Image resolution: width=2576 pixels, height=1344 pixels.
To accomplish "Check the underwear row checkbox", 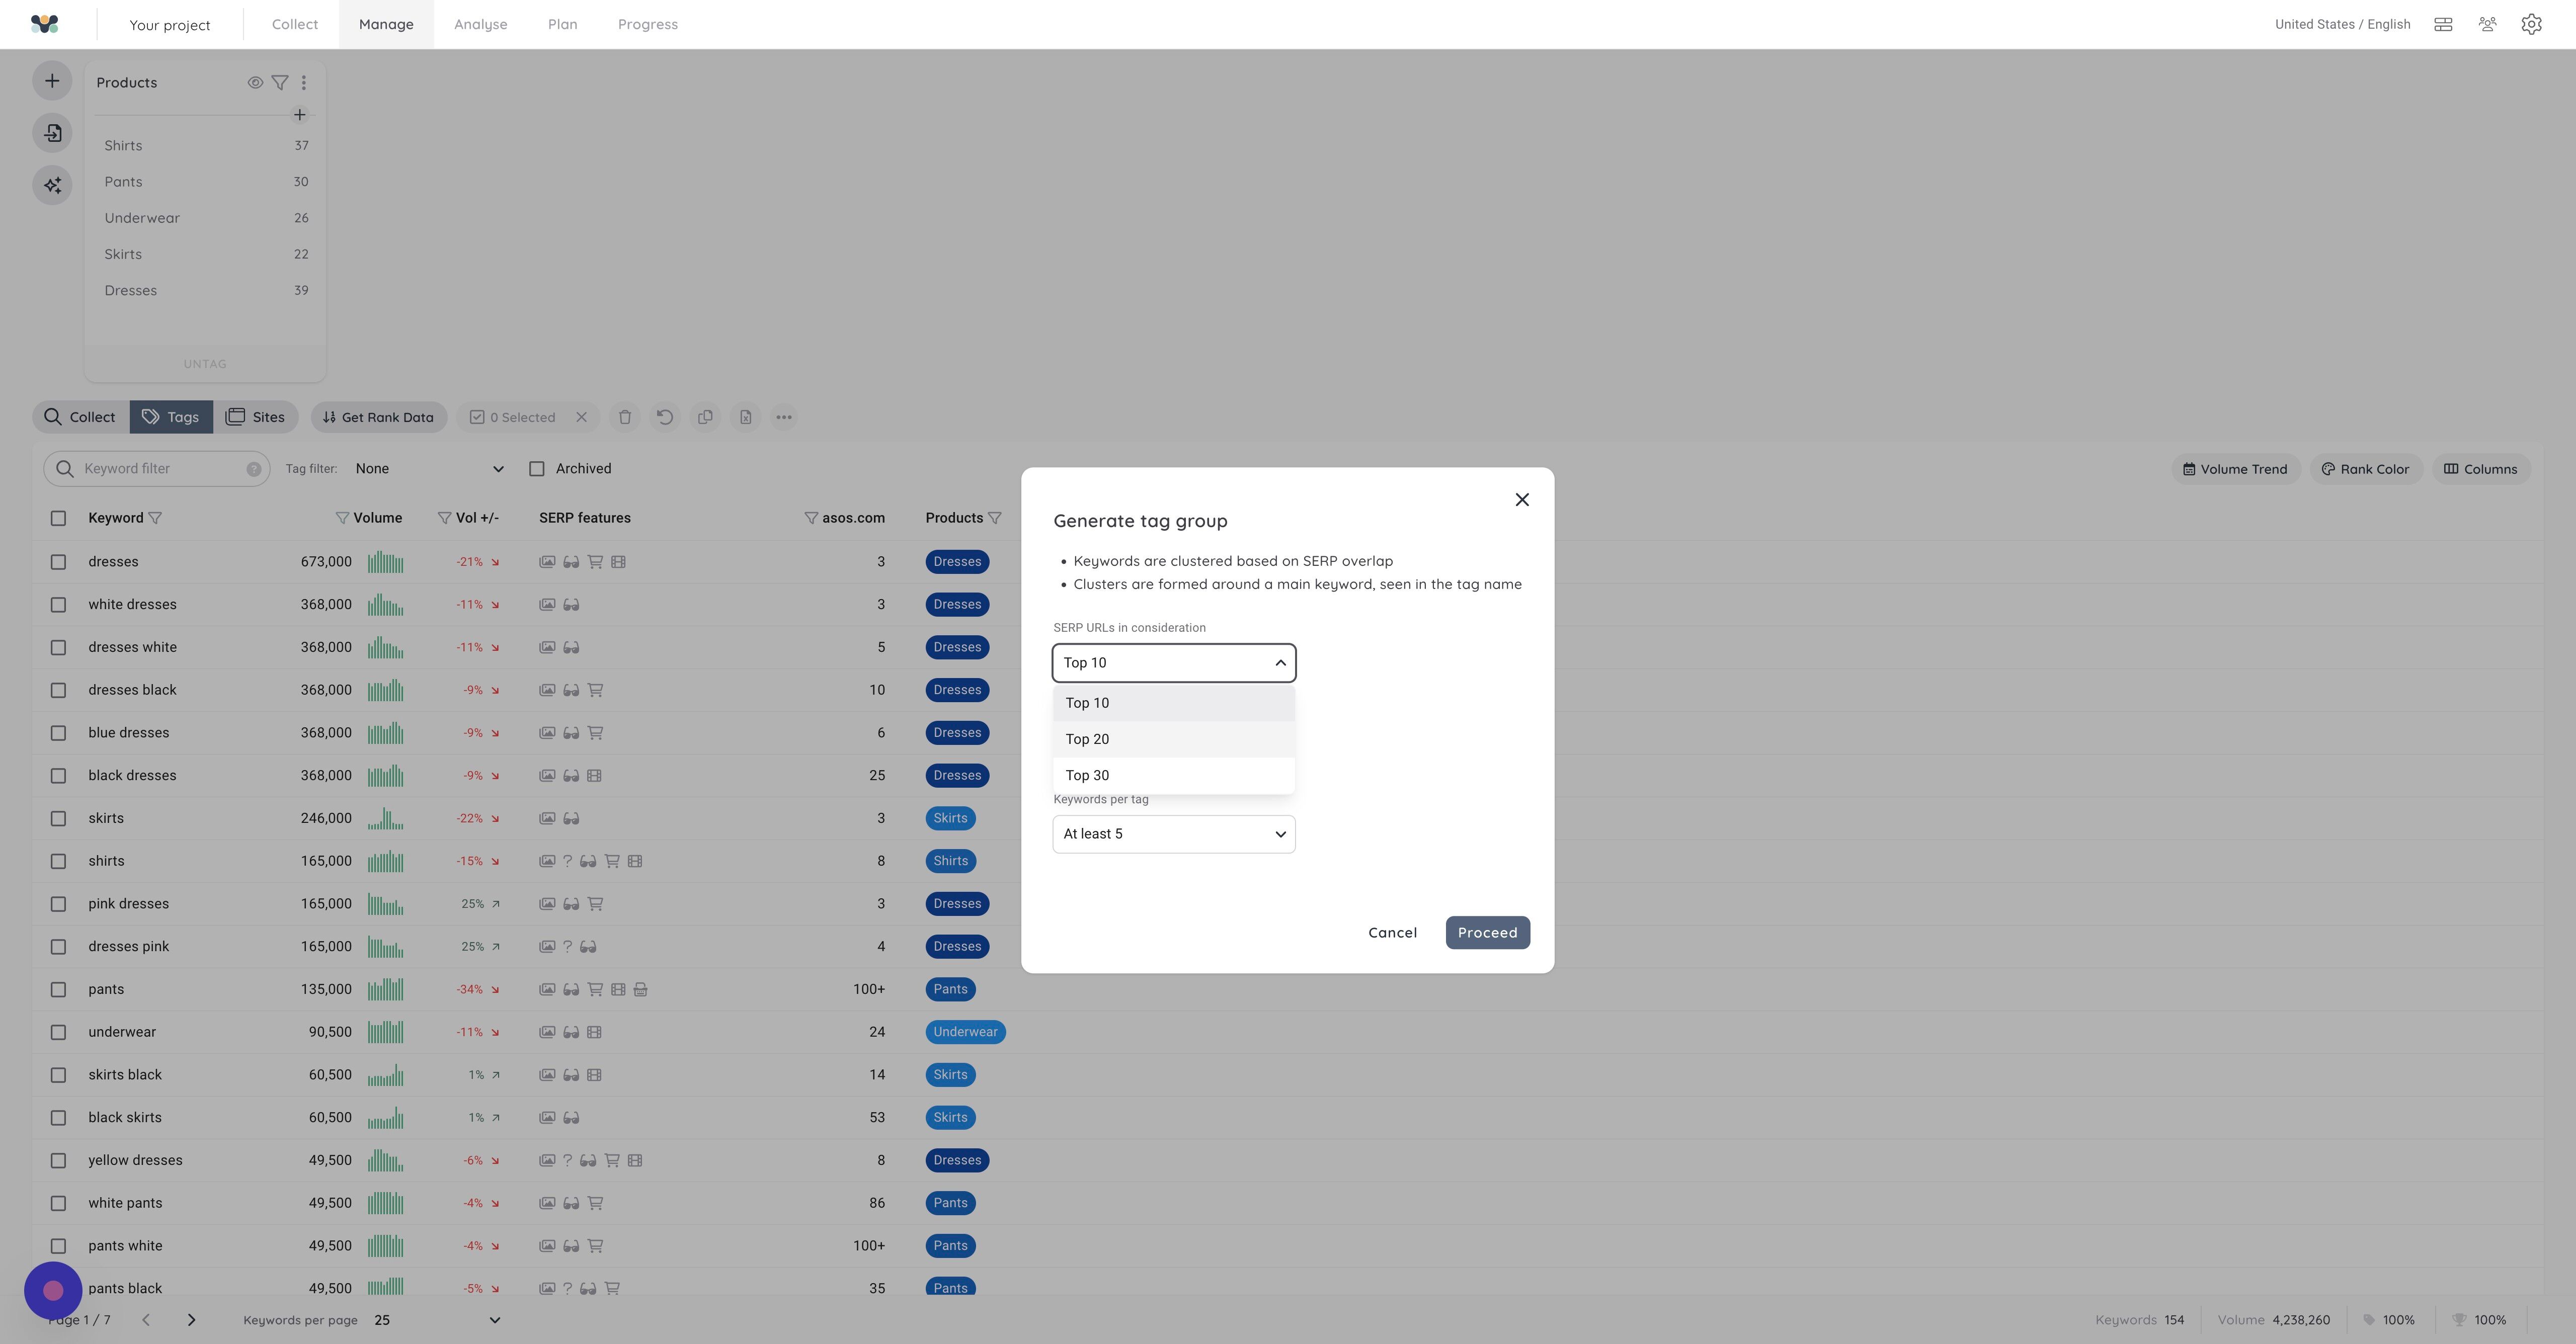I will (58, 1032).
